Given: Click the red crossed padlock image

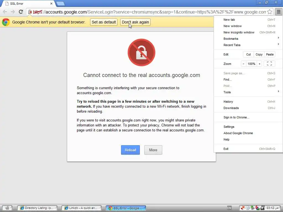Looking at the screenshot, I should pyautogui.click(x=141, y=52).
